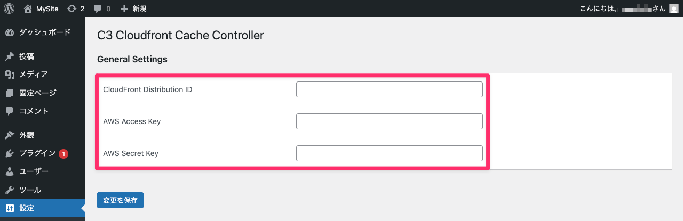The width and height of the screenshot is (683, 221).
Task: Open the プラグイン menu with 1 badge
Action: [43, 153]
